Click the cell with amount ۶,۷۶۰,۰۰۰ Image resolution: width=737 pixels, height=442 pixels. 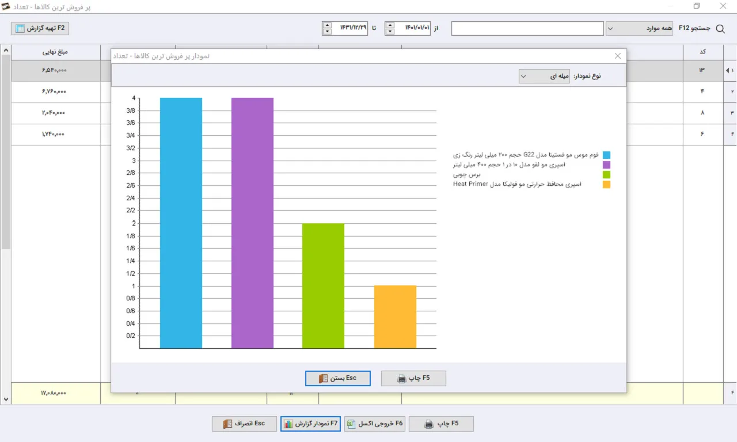click(x=55, y=92)
